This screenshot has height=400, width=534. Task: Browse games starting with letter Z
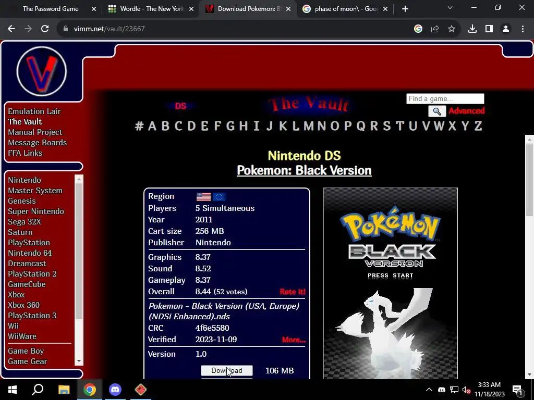[x=478, y=126]
